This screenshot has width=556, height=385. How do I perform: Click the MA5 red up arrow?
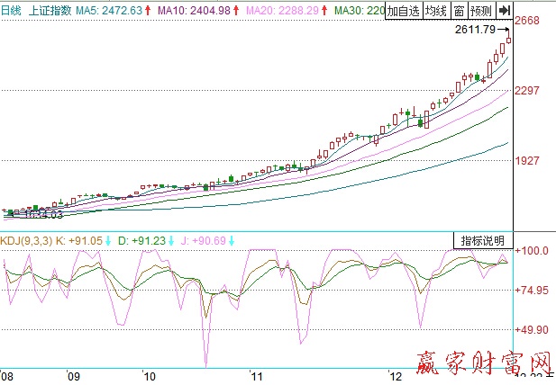148,11
